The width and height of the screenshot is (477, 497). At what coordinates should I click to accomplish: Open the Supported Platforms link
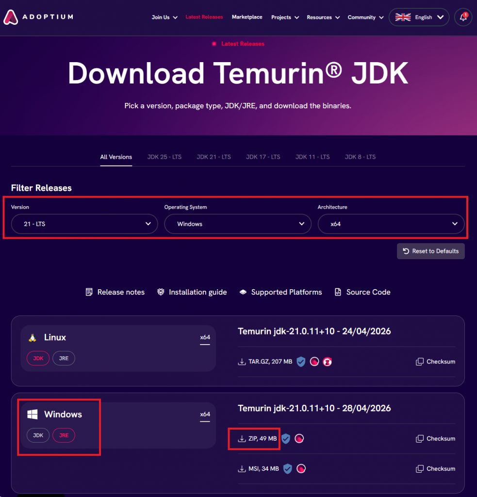point(281,292)
